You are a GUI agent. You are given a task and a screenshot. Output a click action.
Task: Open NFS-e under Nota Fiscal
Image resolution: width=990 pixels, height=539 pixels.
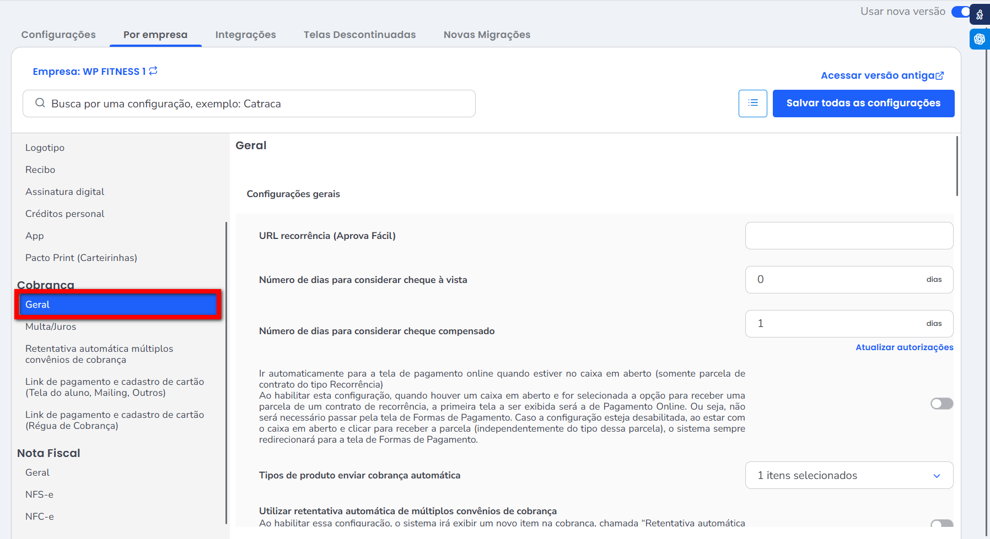[39, 494]
